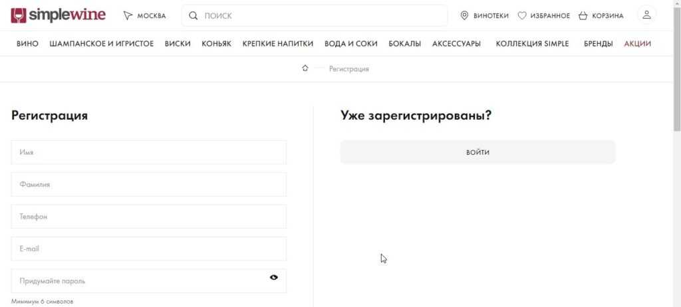Open the Вино menu category
This screenshot has height=307, width=681.
(25, 44)
